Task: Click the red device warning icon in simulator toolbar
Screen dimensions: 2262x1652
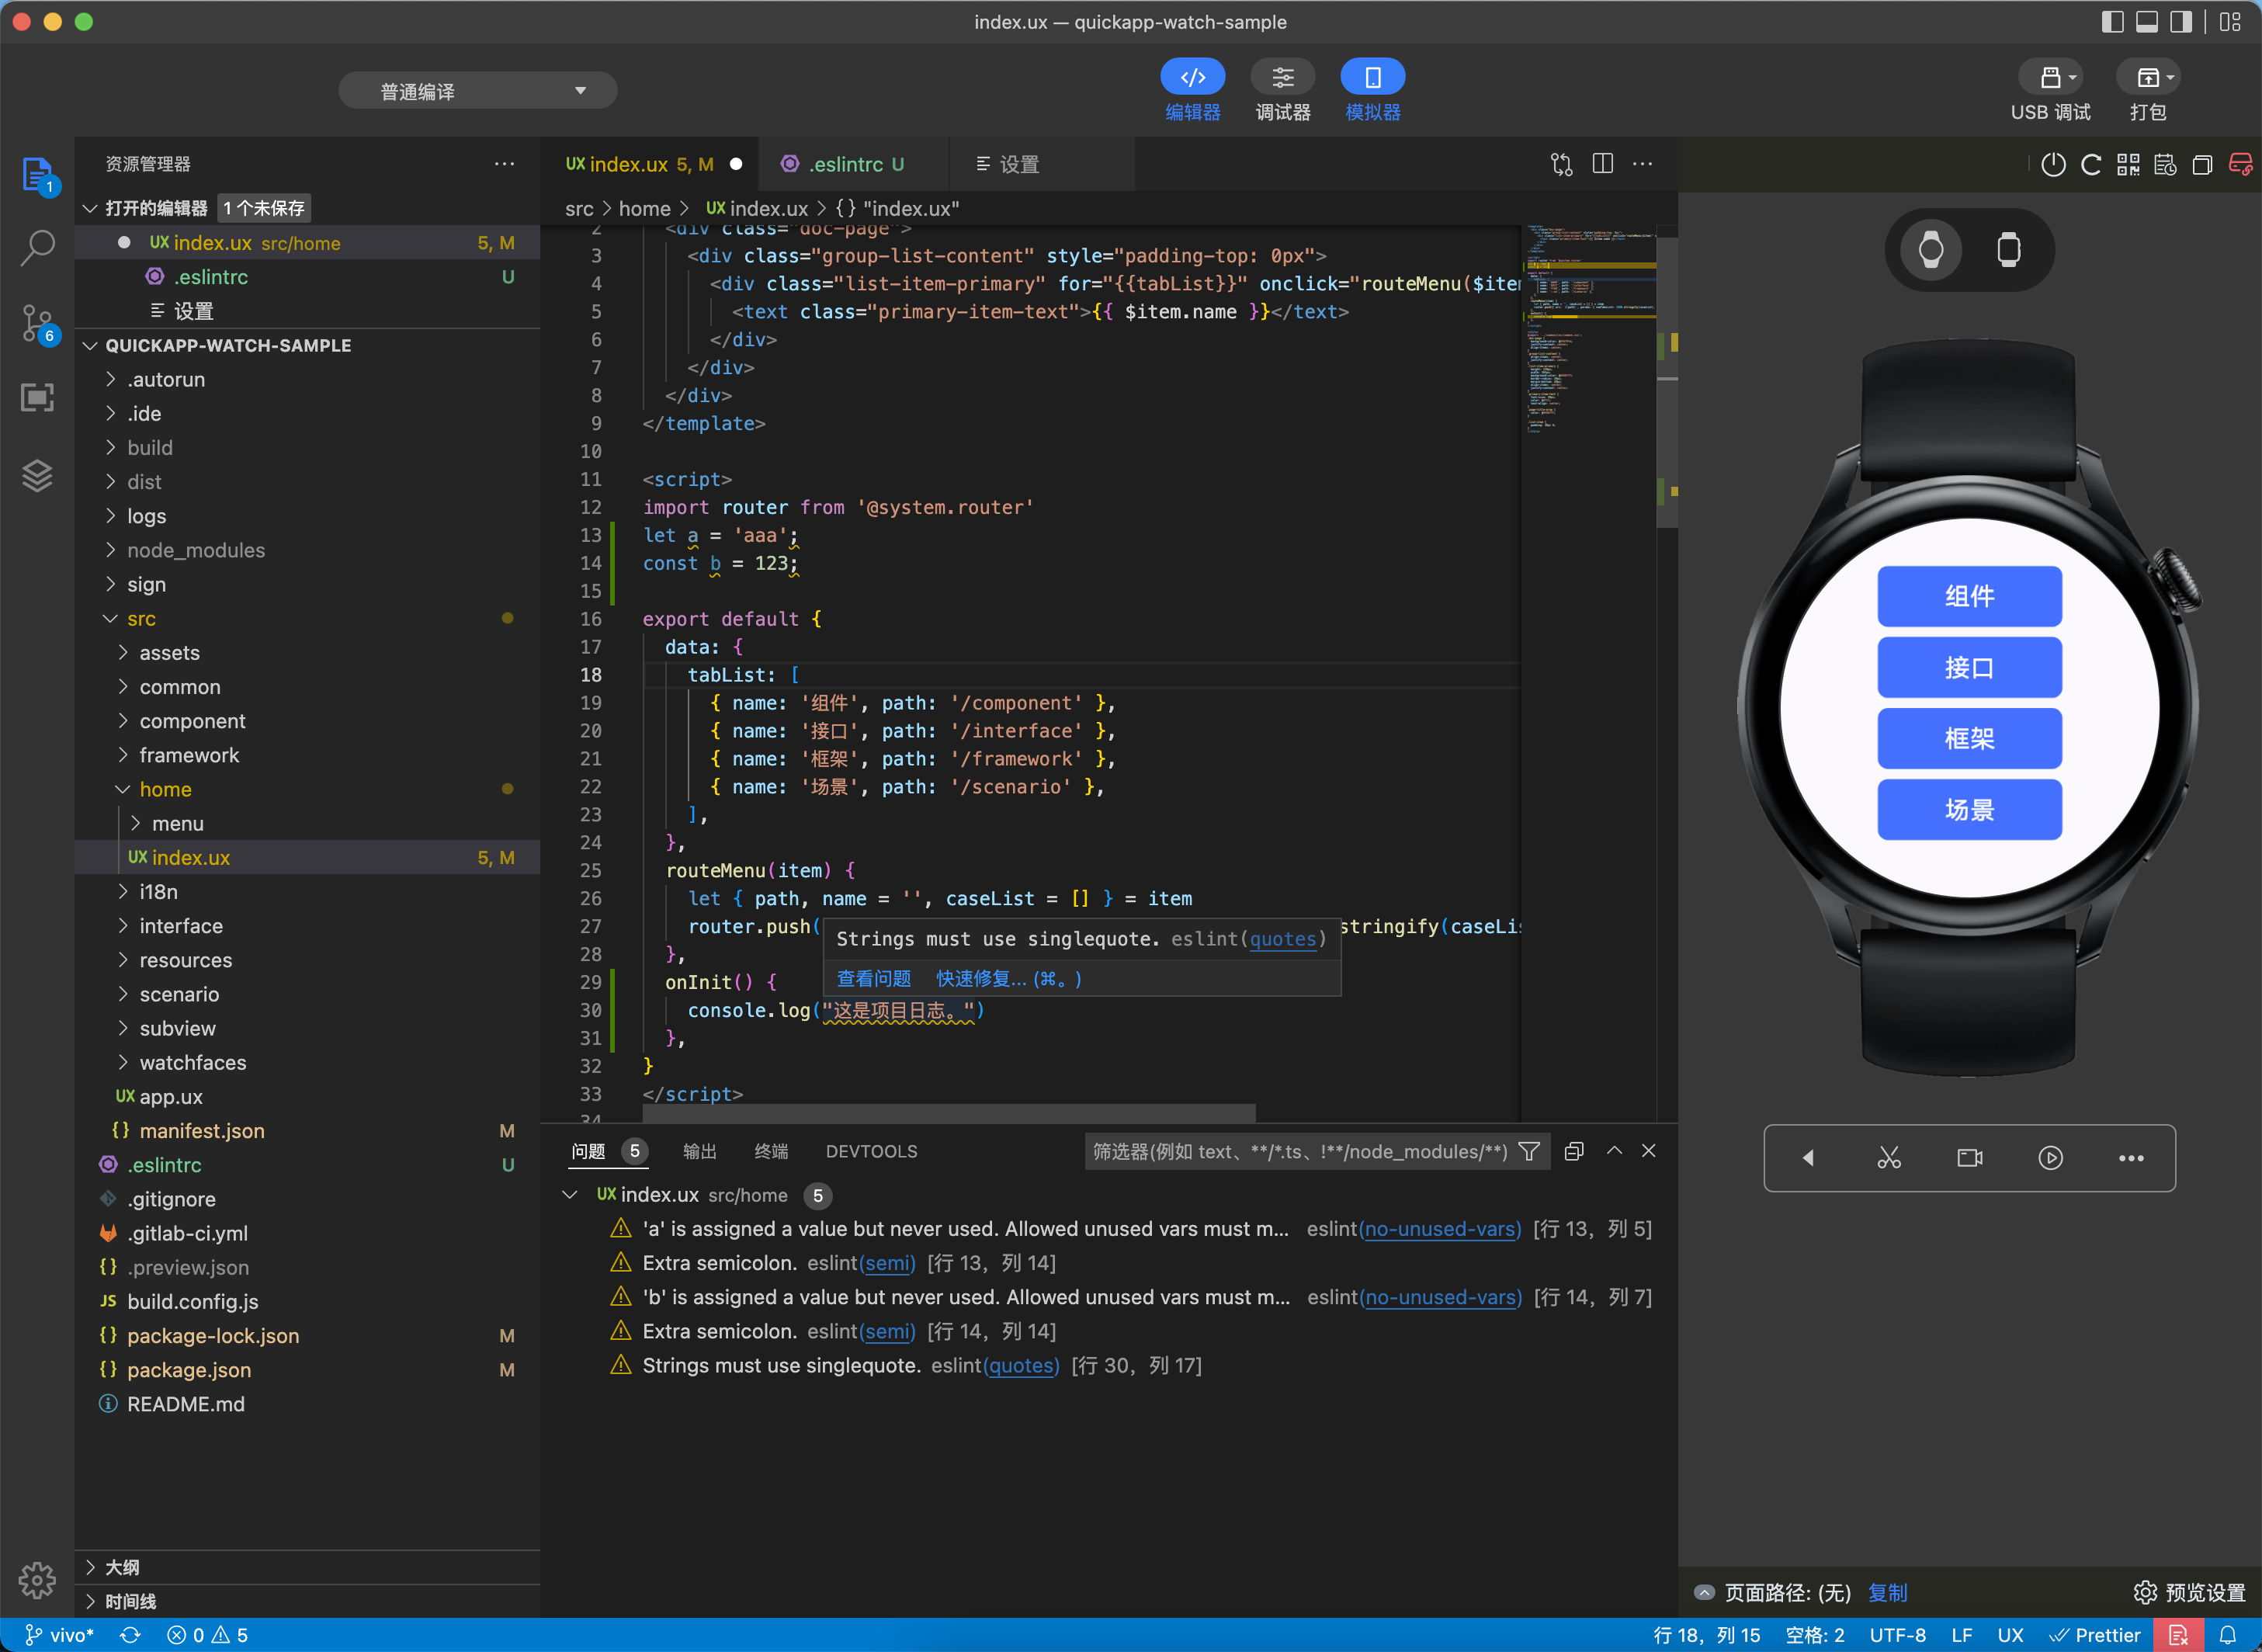Action: (x=2240, y=164)
